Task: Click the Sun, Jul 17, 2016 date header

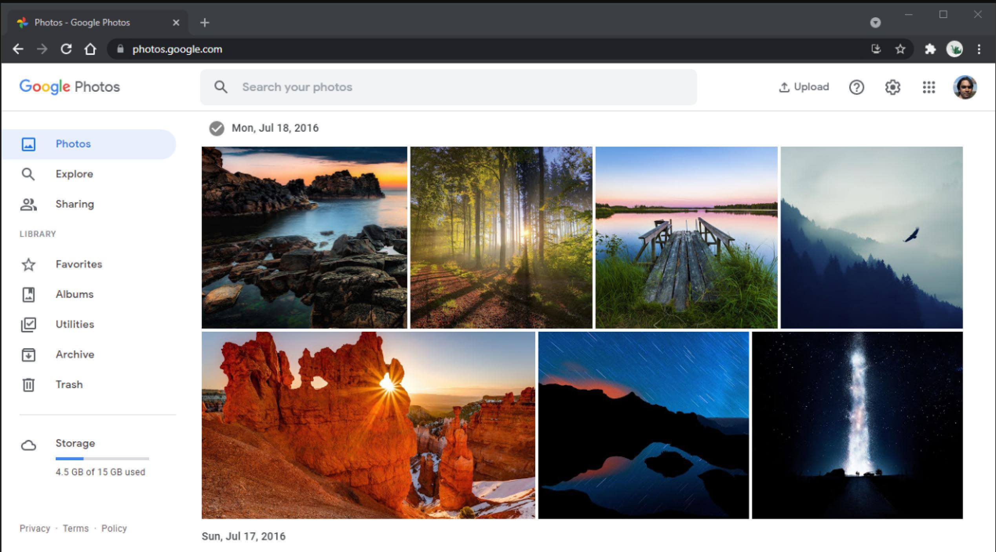Action: [x=244, y=536]
